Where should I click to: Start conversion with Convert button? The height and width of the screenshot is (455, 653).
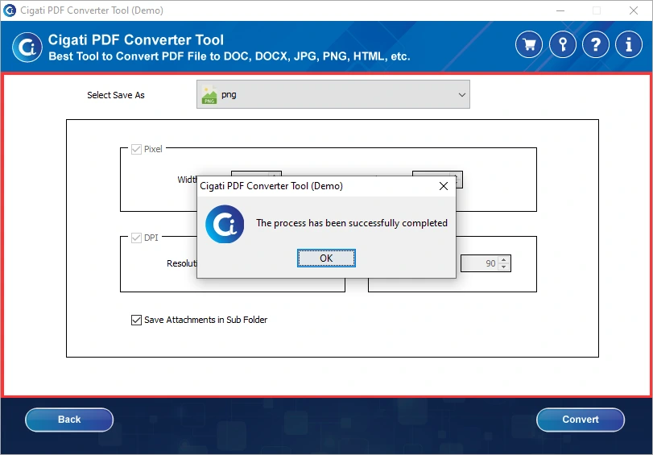click(x=580, y=420)
